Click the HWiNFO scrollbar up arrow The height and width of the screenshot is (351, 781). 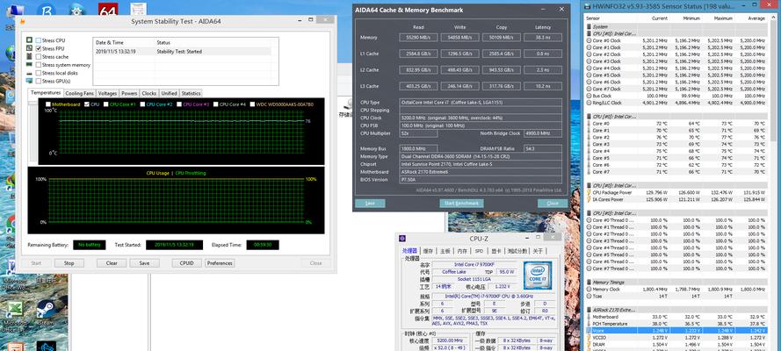coord(774,18)
